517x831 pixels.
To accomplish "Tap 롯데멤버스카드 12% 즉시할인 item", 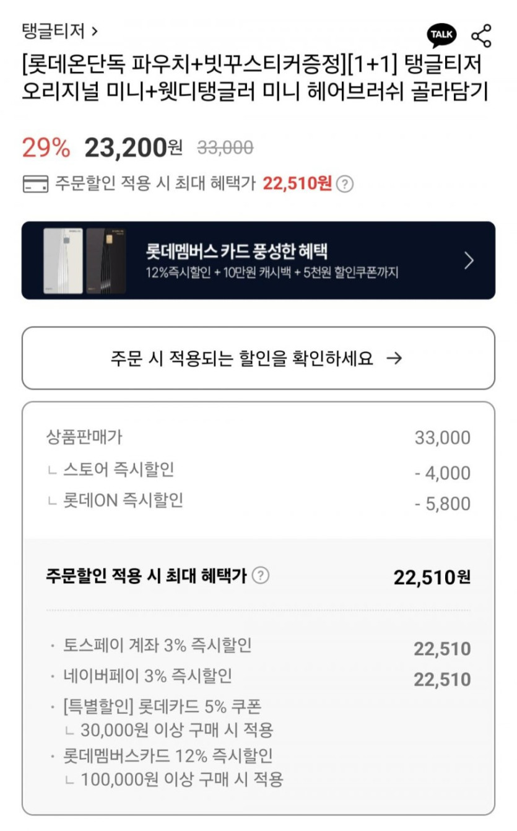I will [168, 755].
